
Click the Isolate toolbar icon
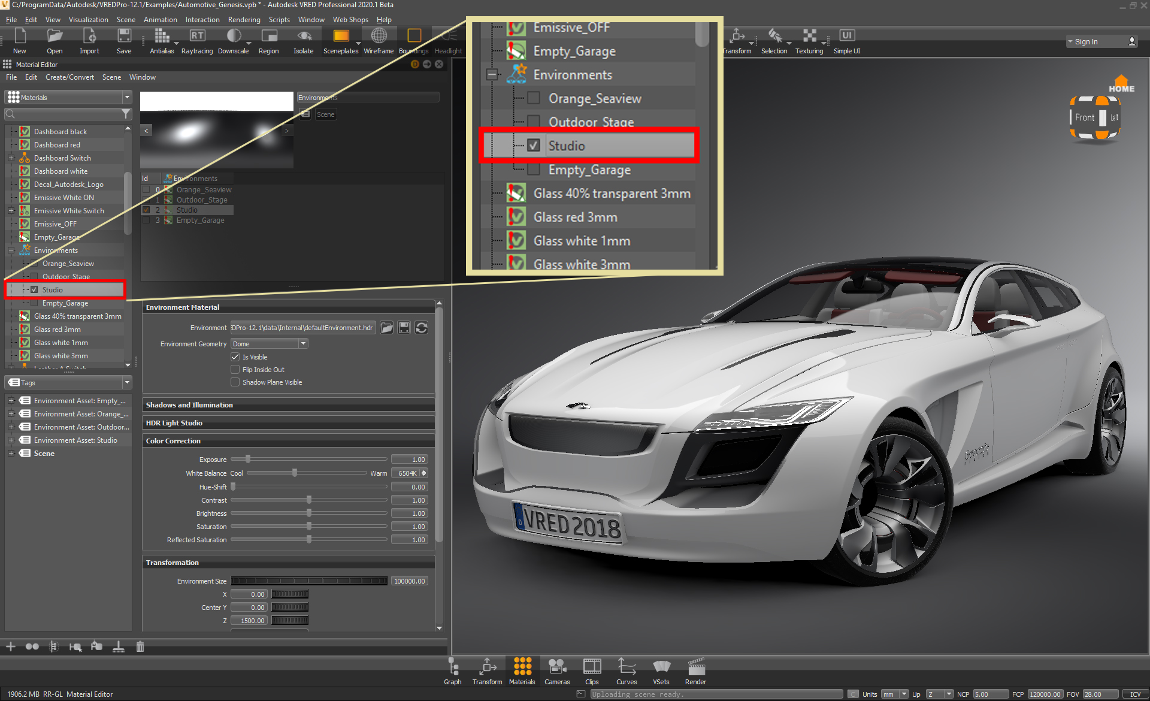(304, 41)
